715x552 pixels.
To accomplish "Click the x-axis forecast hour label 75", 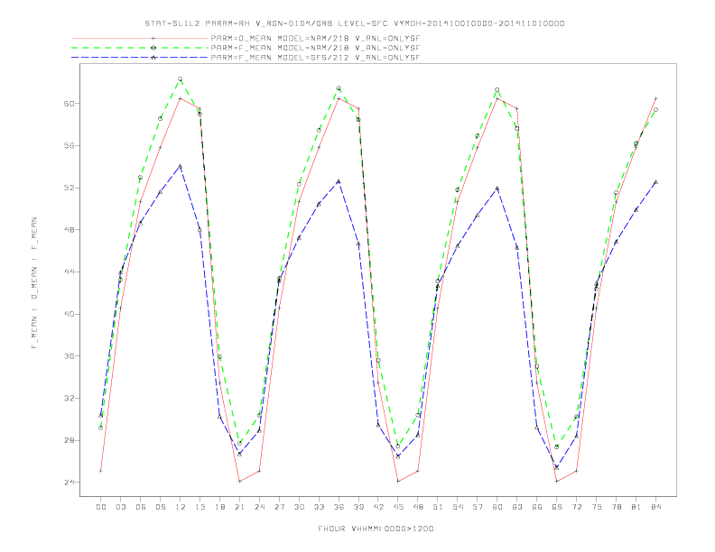I will (x=596, y=507).
